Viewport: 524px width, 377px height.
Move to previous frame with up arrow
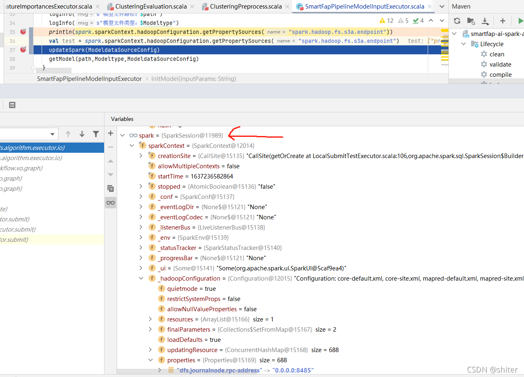click(68, 134)
